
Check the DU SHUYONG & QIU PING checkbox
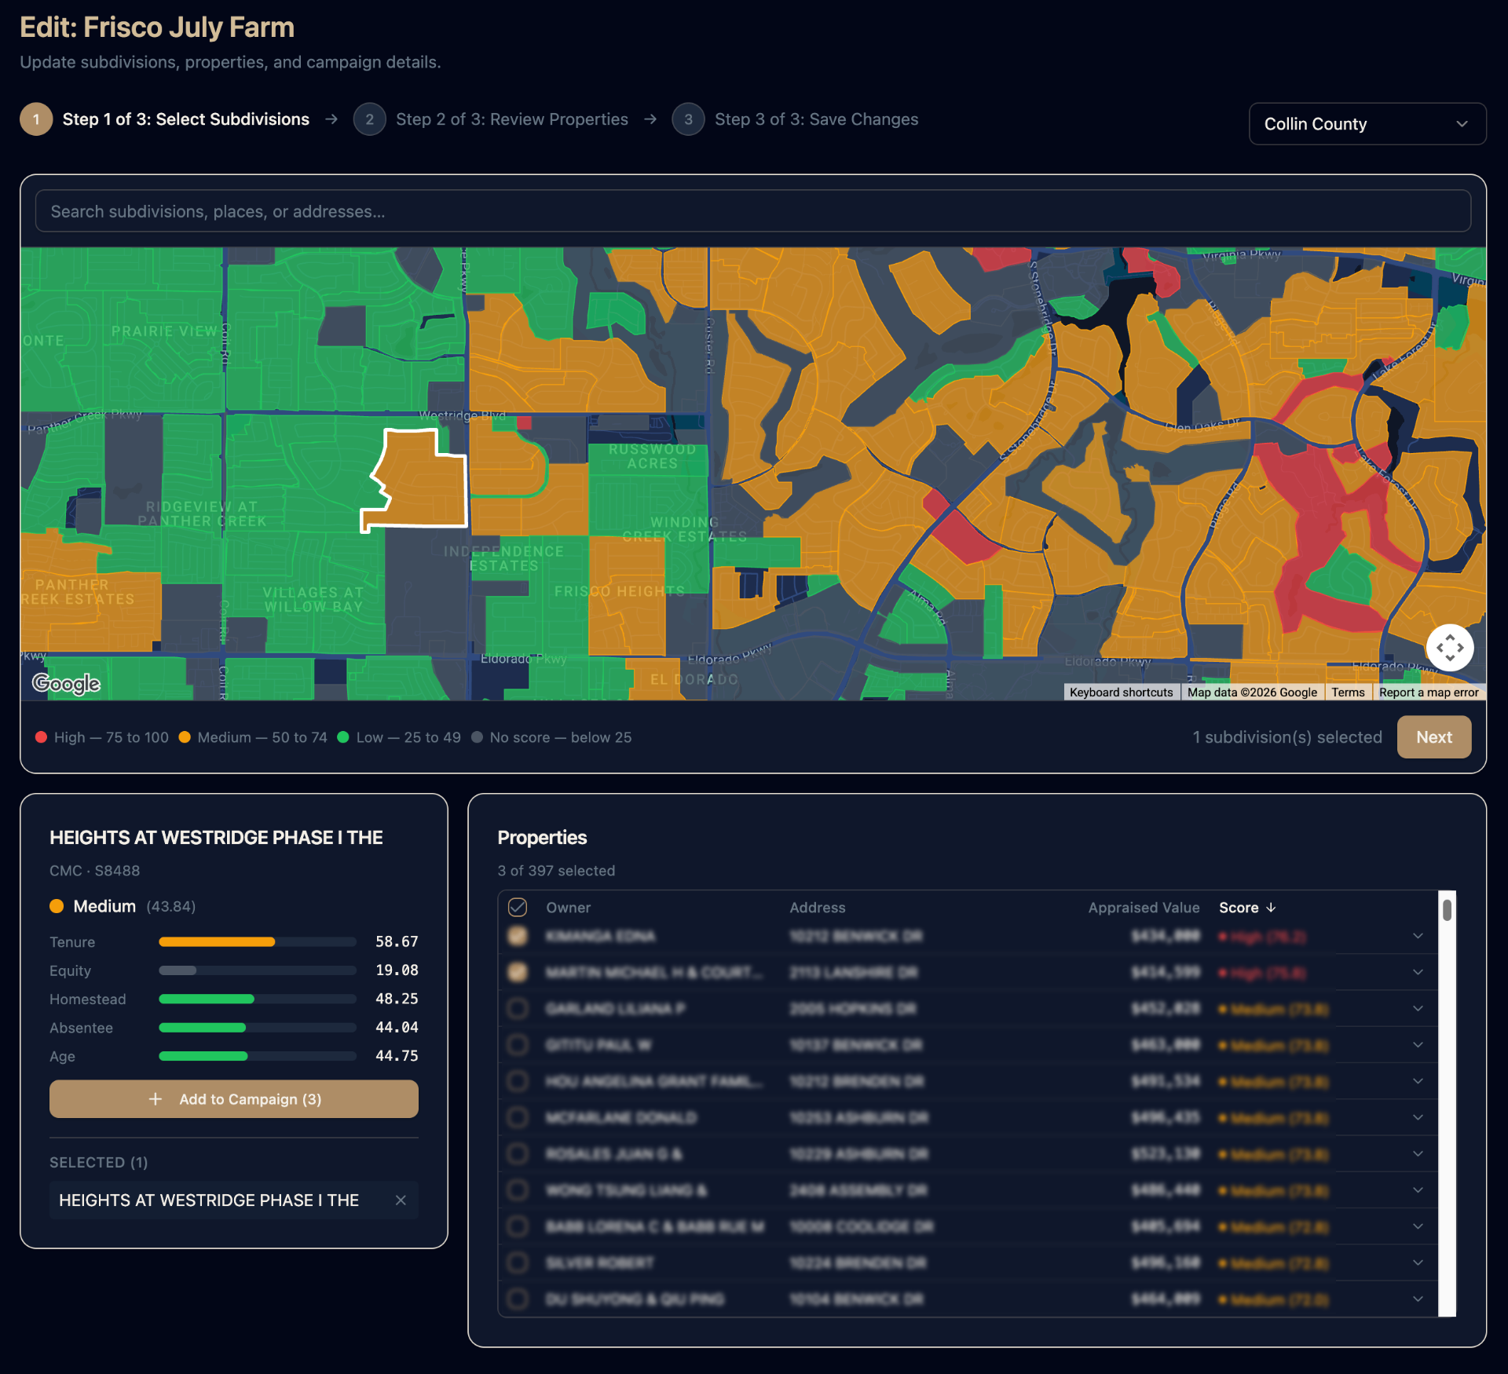[517, 1299]
